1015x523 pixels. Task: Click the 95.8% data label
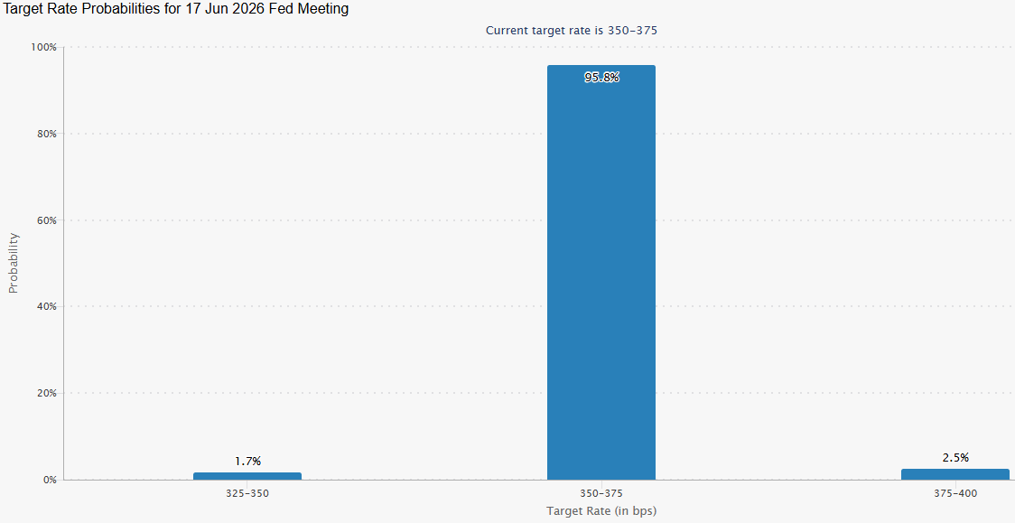tap(601, 78)
